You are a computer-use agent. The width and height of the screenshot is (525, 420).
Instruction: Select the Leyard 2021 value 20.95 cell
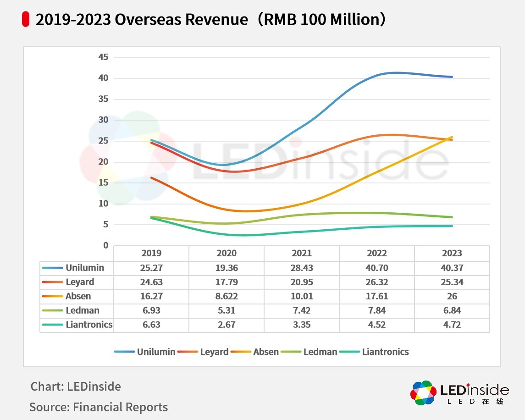(x=302, y=282)
